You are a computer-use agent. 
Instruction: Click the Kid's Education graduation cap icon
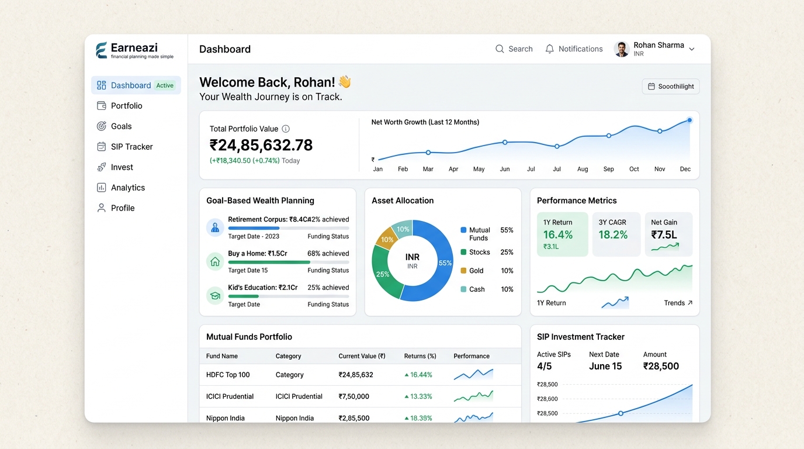[215, 295]
